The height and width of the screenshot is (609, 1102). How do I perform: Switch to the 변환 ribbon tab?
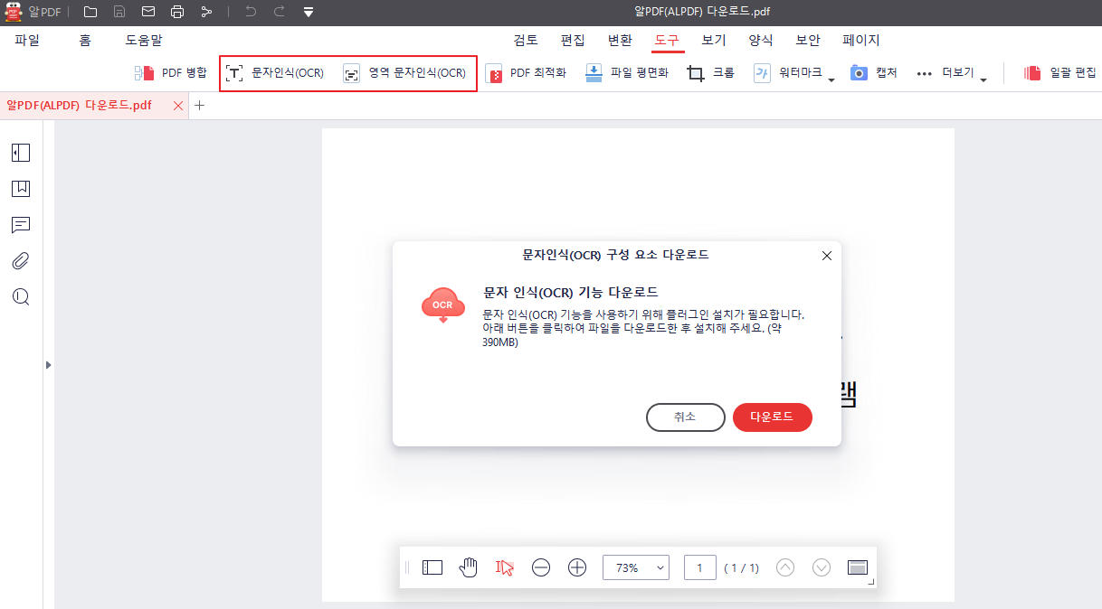tap(620, 40)
